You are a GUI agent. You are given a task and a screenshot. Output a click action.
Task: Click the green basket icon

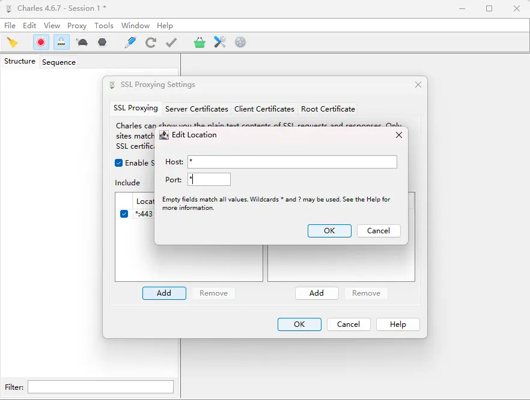[200, 43]
